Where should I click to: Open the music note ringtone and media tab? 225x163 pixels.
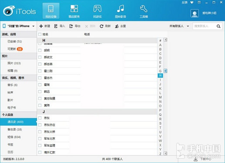click(121, 11)
